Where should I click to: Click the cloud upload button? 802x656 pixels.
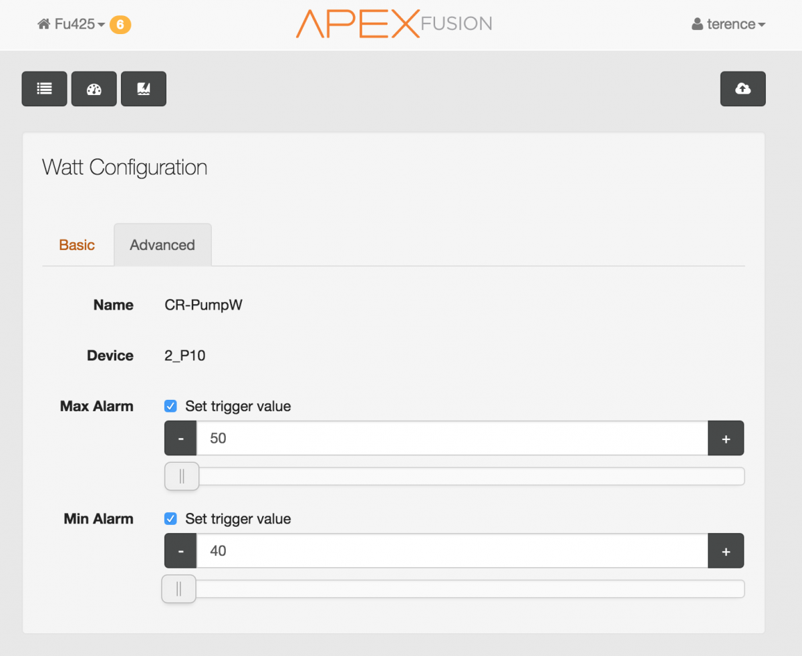[x=743, y=89]
